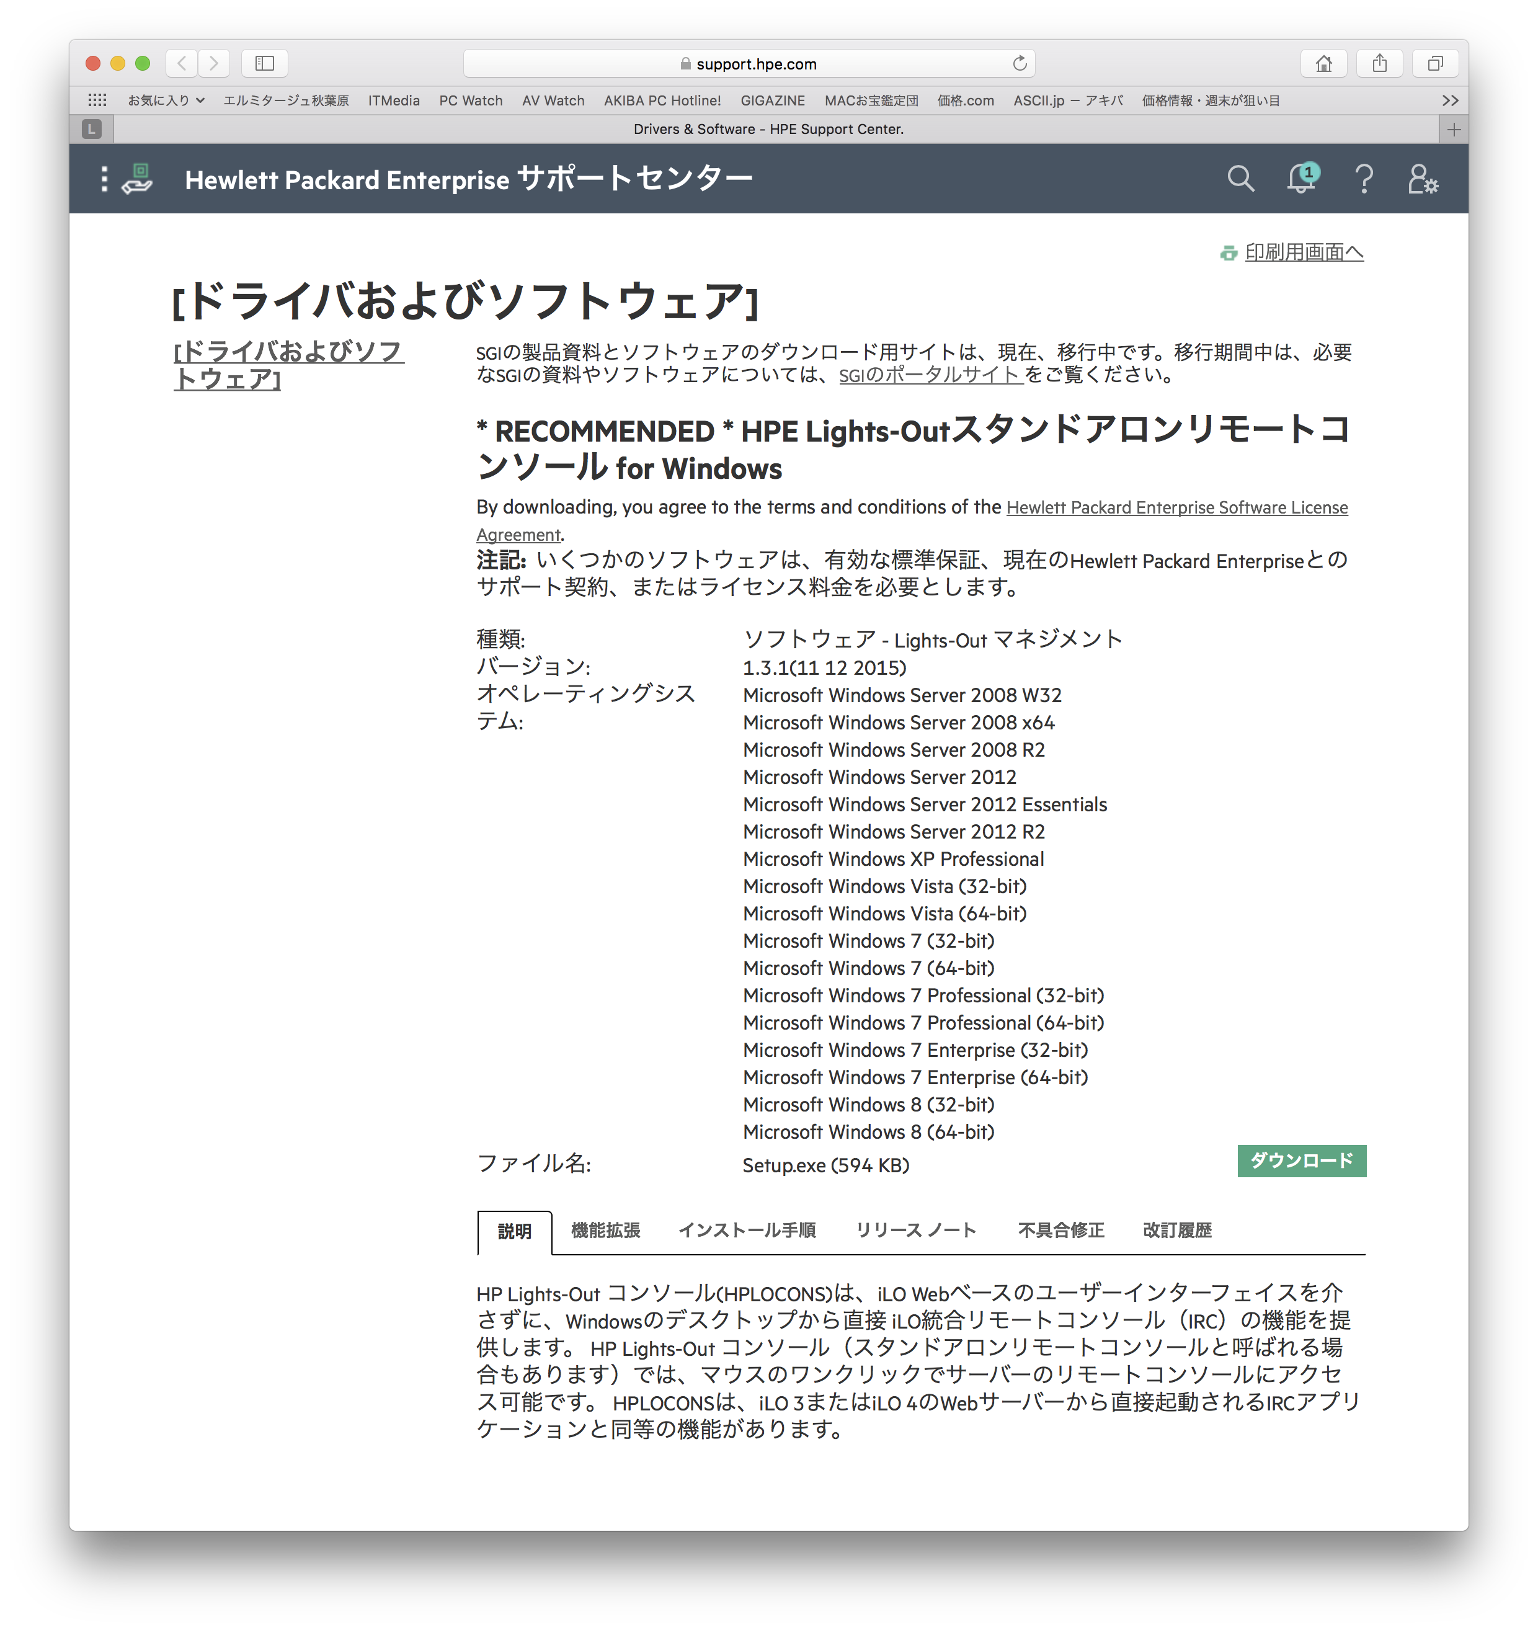Screen dimensions: 1538x1630
Task: Select the Drivers & Software tab title
Action: pos(768,129)
